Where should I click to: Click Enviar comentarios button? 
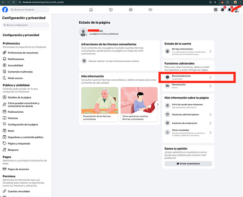pyautogui.click(x=188, y=164)
